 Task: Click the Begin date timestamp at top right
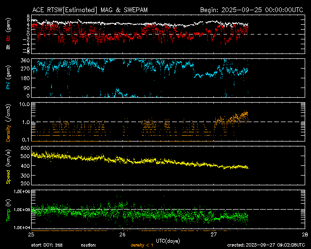point(252,10)
